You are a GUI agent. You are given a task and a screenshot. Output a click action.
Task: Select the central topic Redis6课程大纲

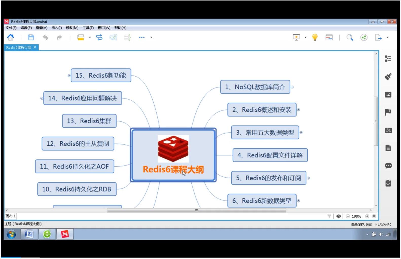click(x=173, y=155)
